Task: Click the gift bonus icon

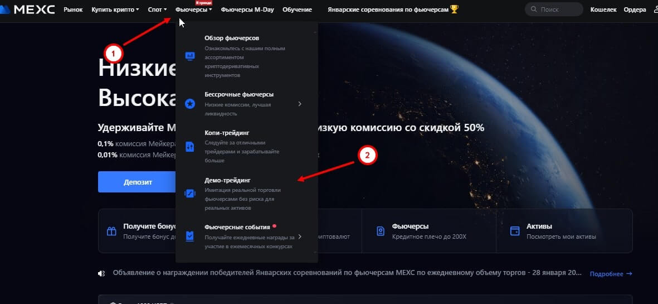Action: [112, 231]
